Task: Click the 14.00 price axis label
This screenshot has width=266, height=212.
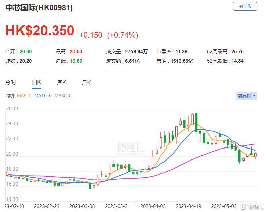Action: 12,199
